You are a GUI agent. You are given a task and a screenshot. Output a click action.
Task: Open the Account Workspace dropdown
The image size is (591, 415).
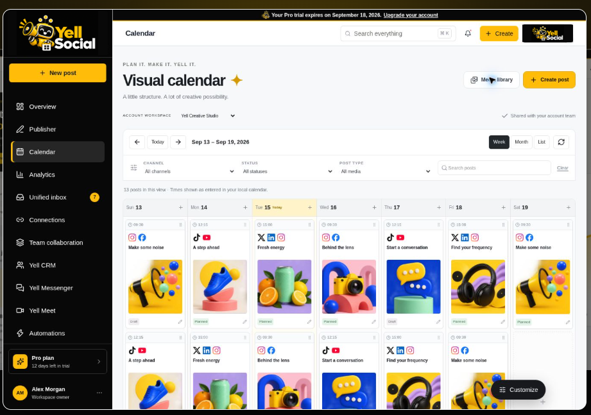208,115
